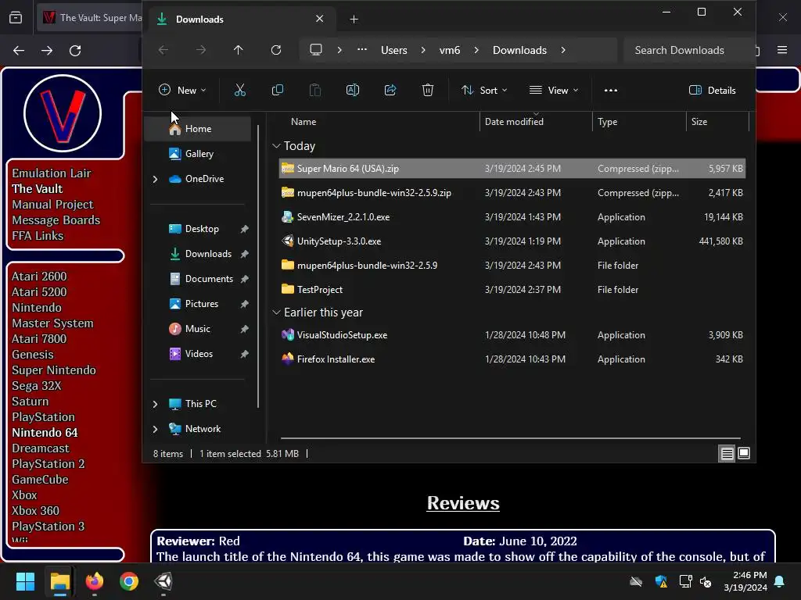Click the Paste clipboard icon
The width and height of the screenshot is (801, 600).
coord(315,91)
